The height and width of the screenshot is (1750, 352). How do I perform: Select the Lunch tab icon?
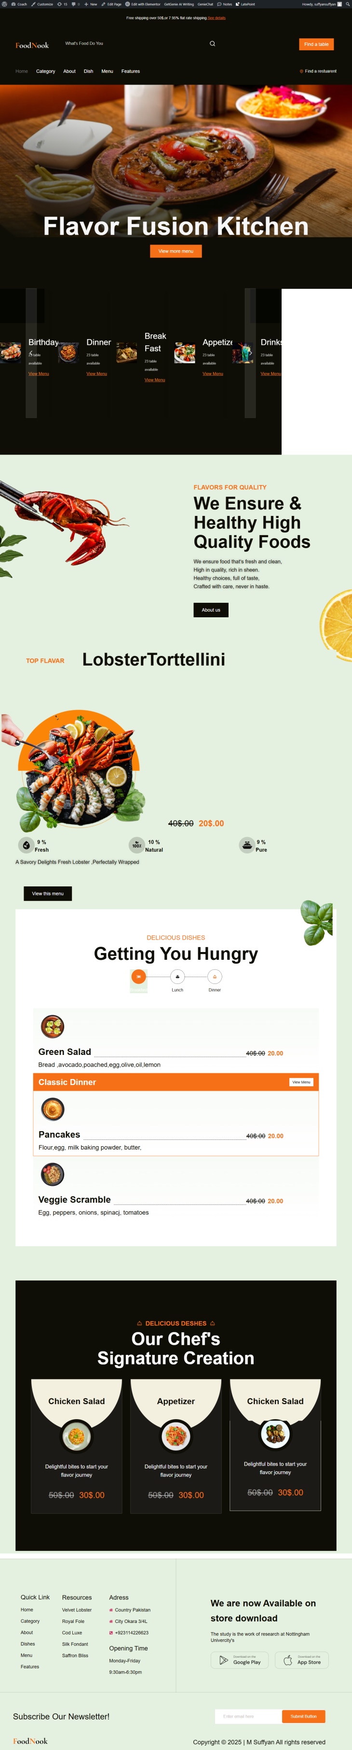(177, 976)
